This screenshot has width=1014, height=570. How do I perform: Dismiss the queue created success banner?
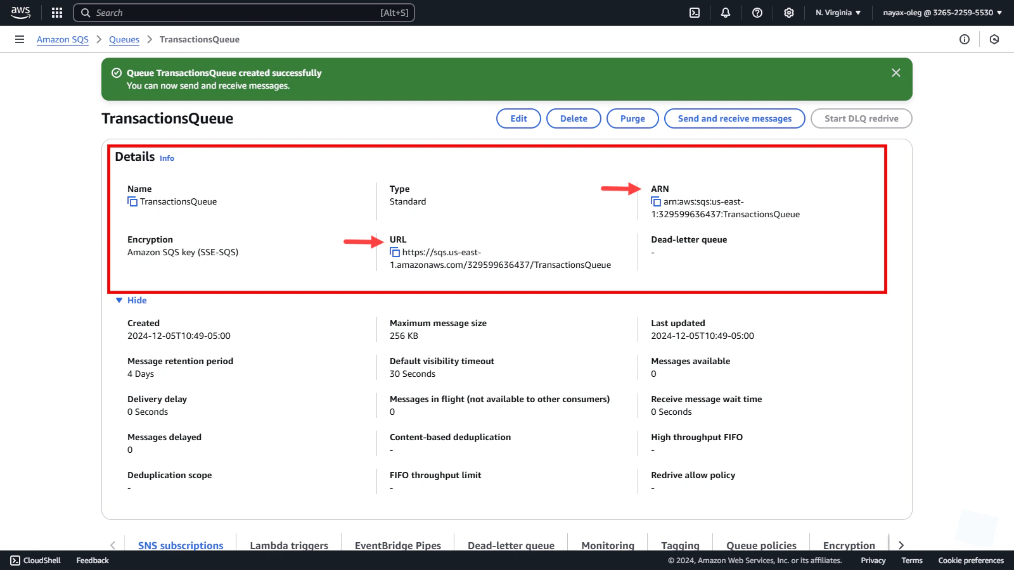pos(896,73)
